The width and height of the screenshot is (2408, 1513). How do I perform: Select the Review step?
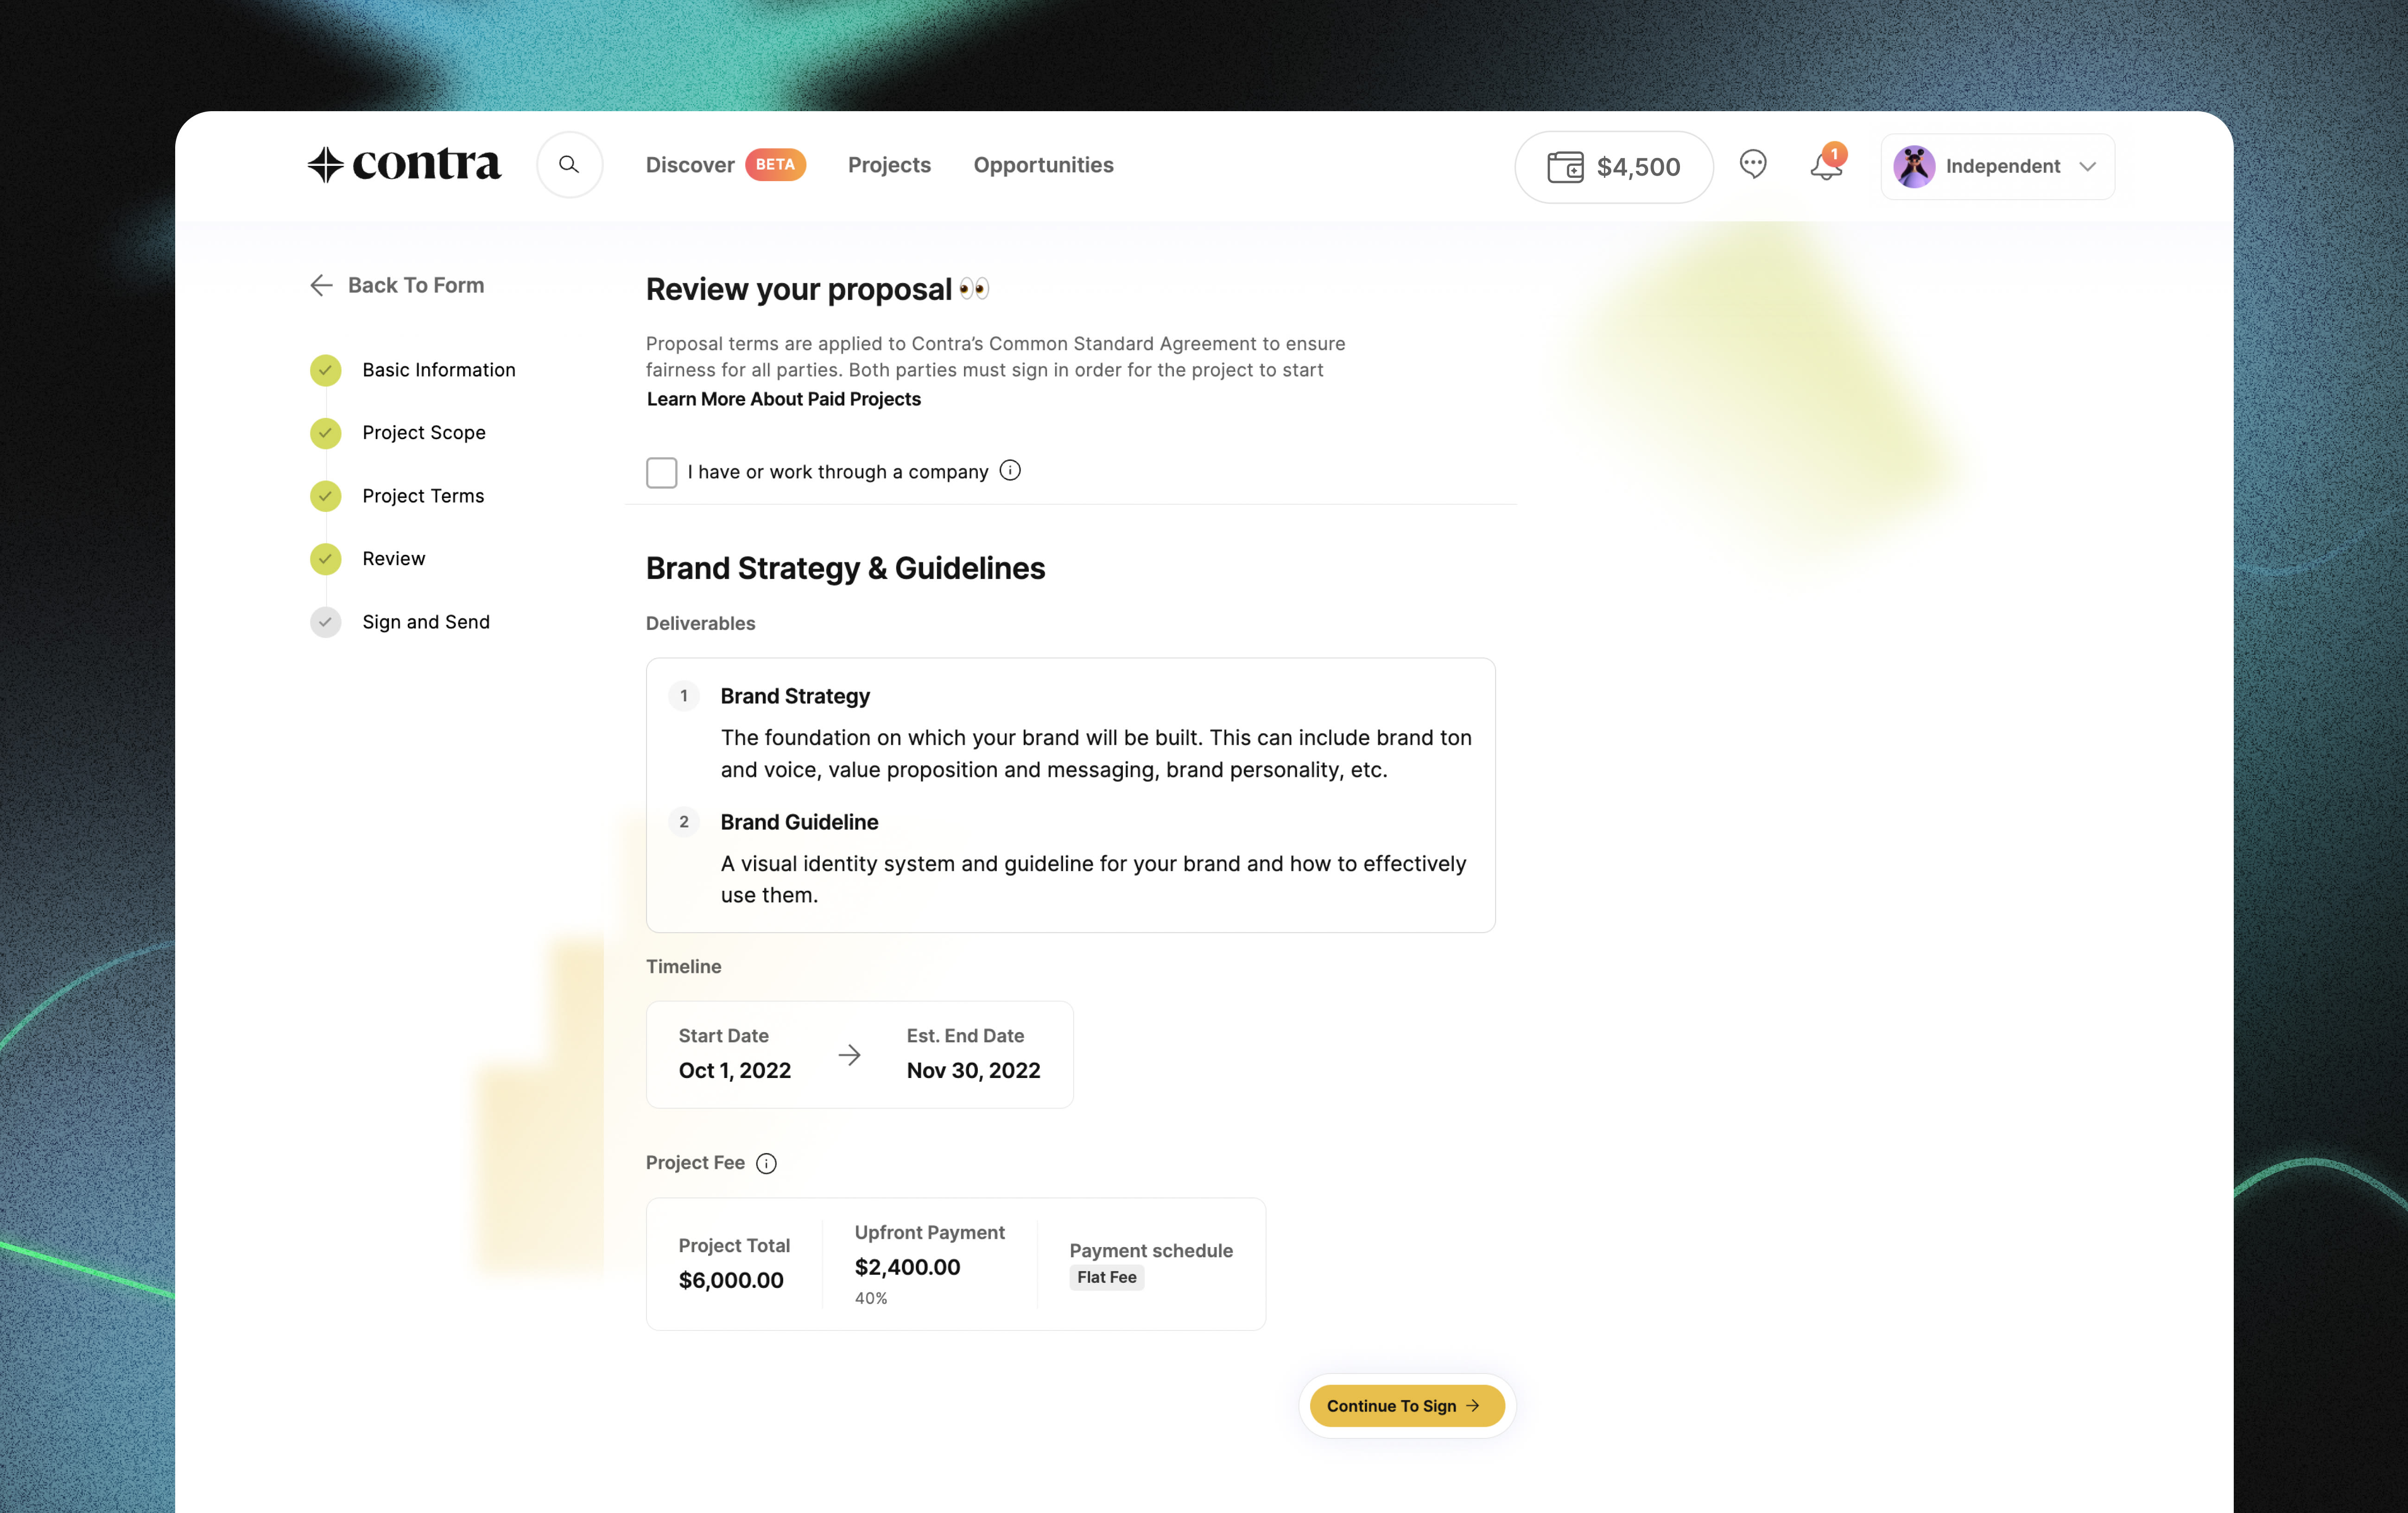[x=393, y=559]
